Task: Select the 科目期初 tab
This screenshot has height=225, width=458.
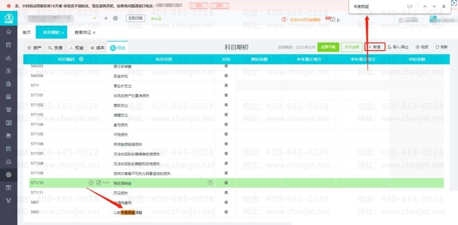Action: pyautogui.click(x=51, y=32)
